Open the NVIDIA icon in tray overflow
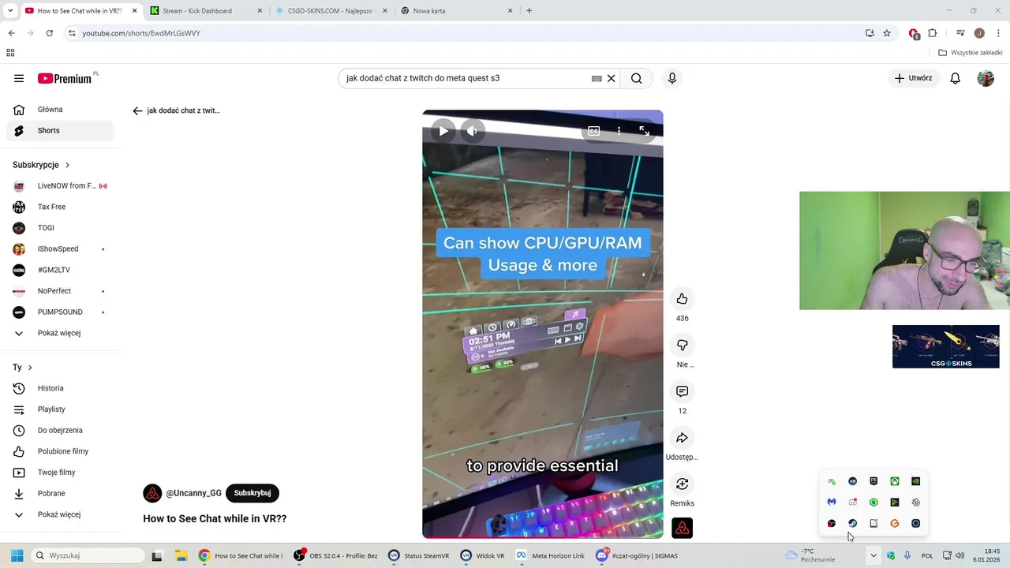Screen dimensions: 1010x568 click(x=915, y=481)
